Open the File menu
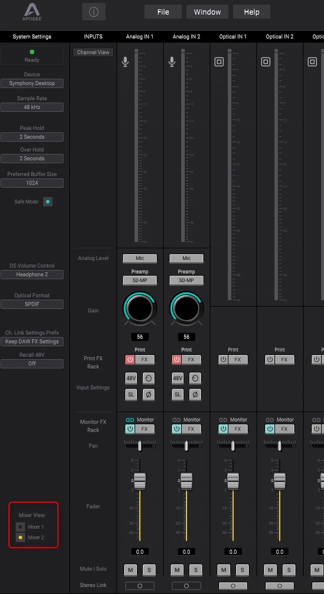Viewport: 324px width, 594px height. coord(163,12)
